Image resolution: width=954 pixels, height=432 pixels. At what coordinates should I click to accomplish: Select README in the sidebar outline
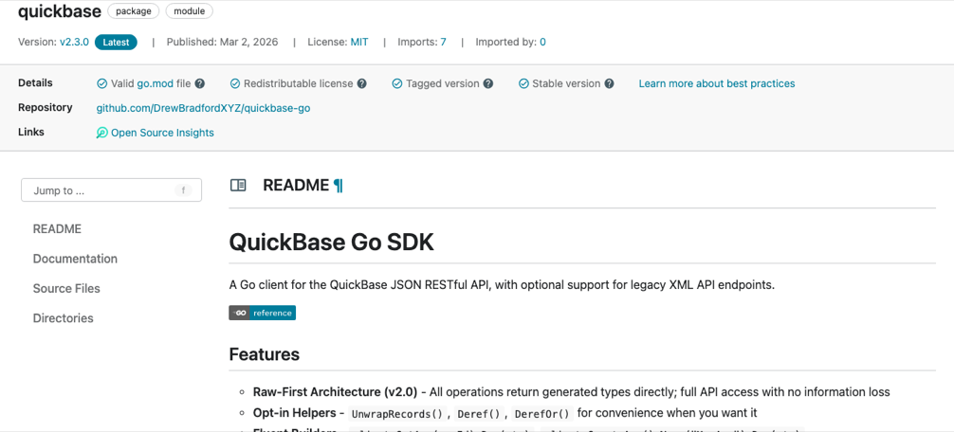(x=57, y=229)
